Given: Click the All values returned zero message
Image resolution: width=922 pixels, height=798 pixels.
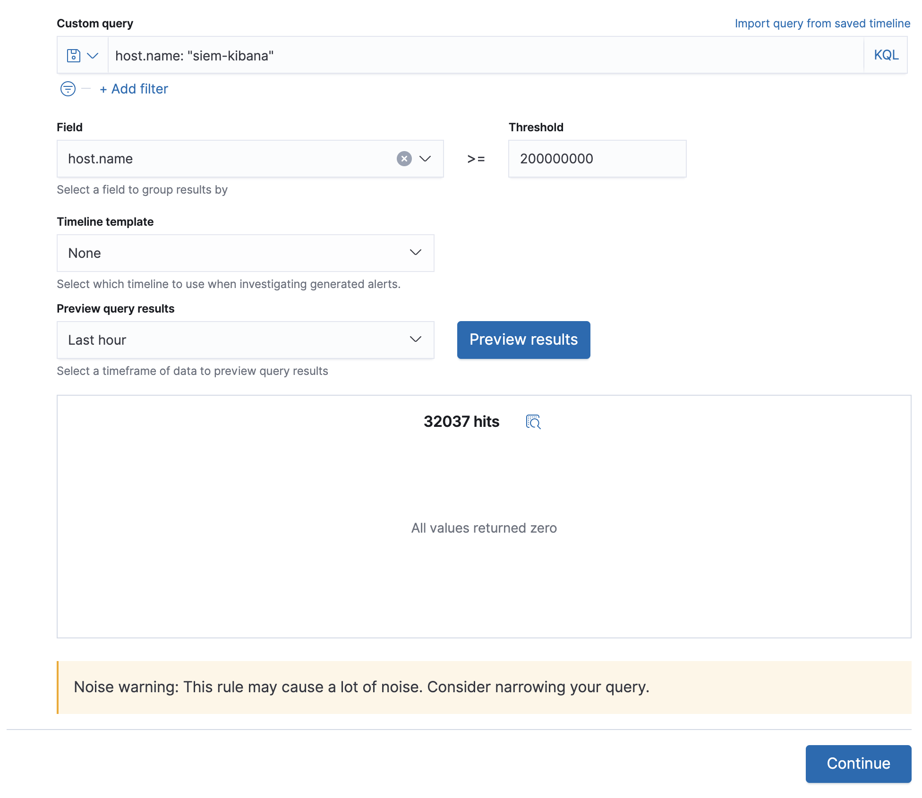Looking at the screenshot, I should click(484, 528).
